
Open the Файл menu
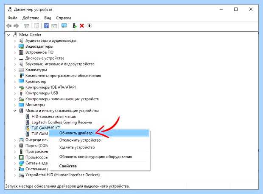pos(13,18)
